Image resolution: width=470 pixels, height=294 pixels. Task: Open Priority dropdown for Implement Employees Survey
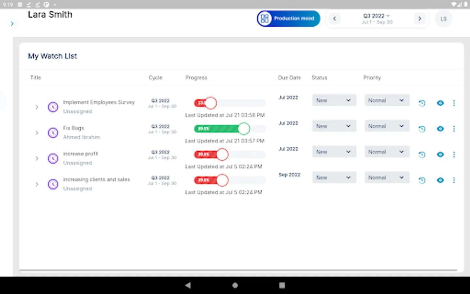click(x=387, y=100)
